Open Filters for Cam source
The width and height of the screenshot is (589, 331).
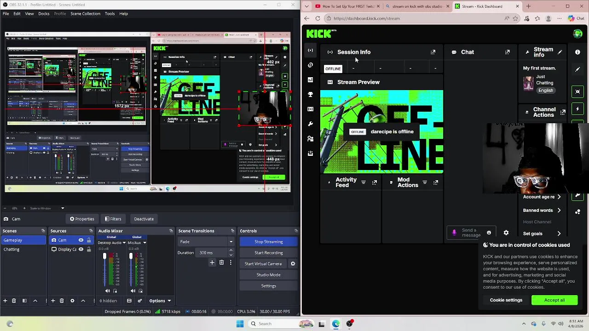tap(113, 219)
